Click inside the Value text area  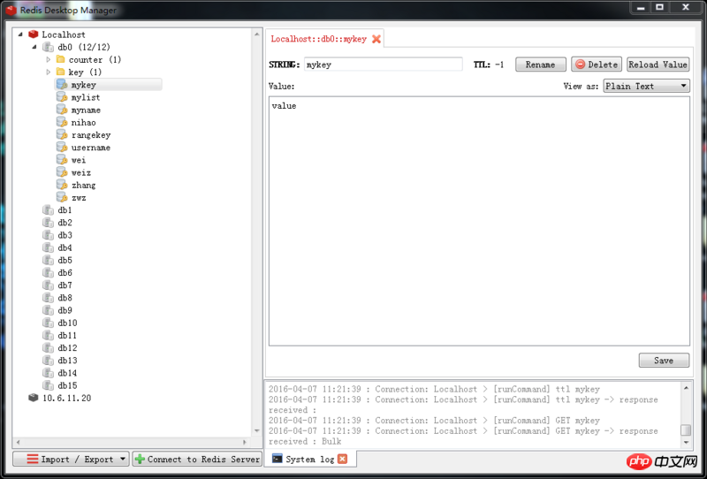point(479,221)
